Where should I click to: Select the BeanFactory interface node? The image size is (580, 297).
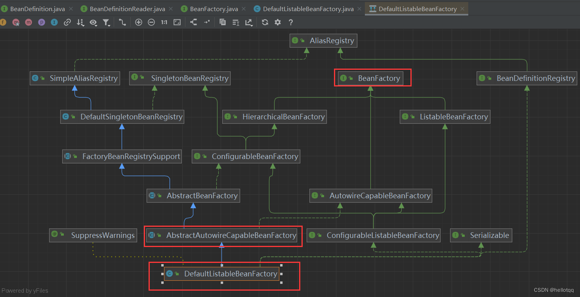click(370, 78)
